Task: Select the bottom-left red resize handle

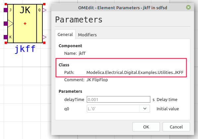Action: pyautogui.click(x=6, y=43)
